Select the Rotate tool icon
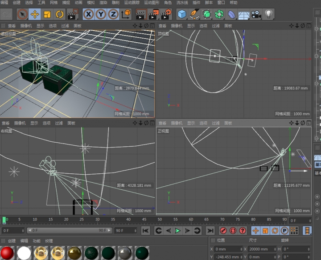Image resolution: width=321 pixels, height=260 pixels. [60, 14]
